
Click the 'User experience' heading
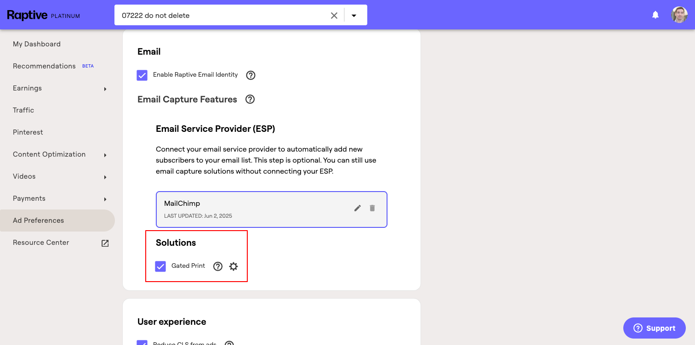[x=172, y=322]
